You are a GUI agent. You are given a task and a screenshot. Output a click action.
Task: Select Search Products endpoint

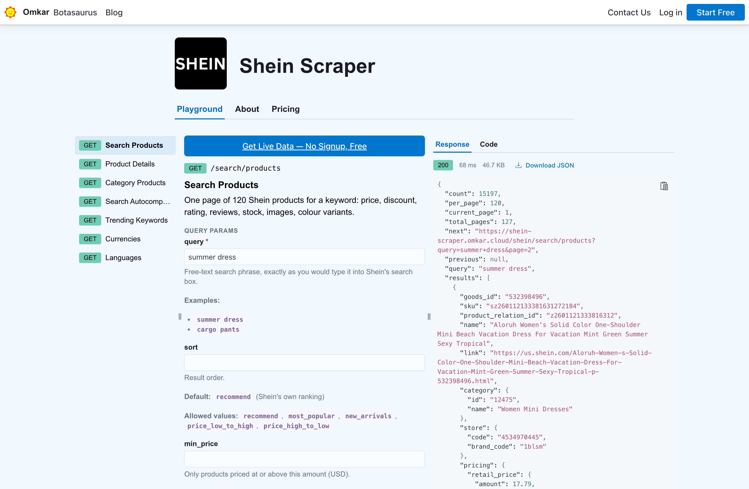(125, 145)
